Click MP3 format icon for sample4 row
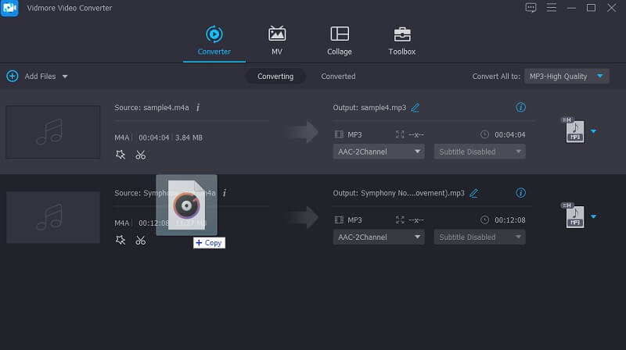The width and height of the screenshot is (626, 350). point(574,131)
